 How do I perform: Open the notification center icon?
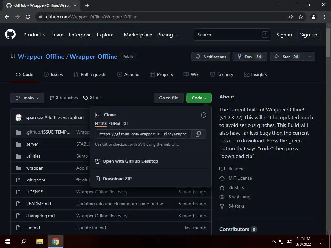(320, 242)
